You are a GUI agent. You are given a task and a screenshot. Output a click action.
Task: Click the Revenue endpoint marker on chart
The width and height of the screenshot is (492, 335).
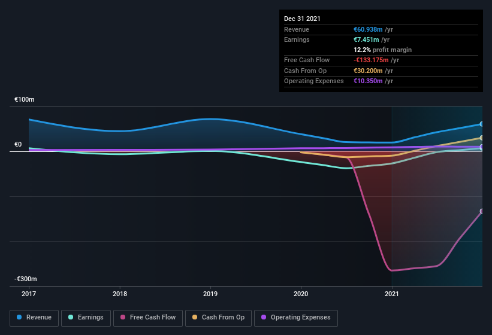pyautogui.click(x=482, y=124)
